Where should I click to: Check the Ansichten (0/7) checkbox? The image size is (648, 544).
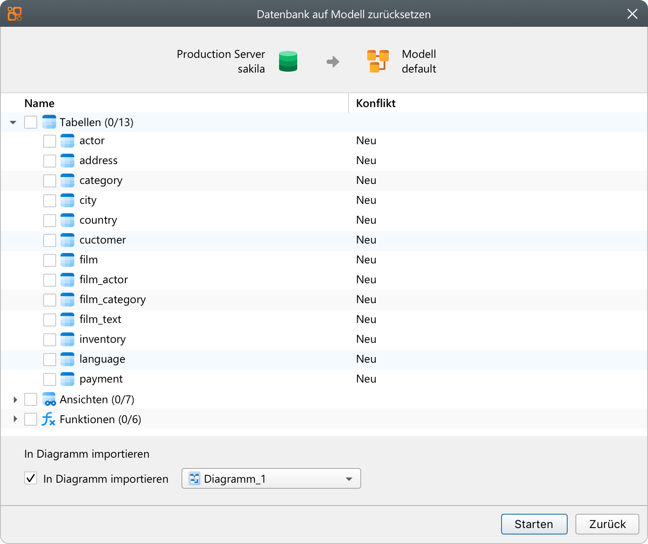[31, 399]
